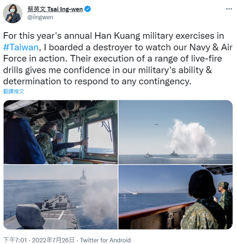Open the ship bridge interior photo
Screen dimensions: 237x244
(60, 132)
